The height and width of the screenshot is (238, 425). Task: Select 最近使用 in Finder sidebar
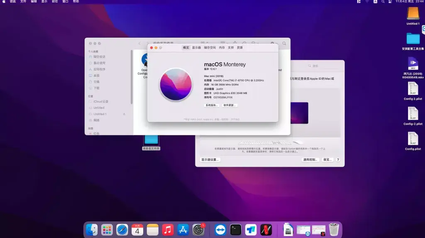(x=99, y=63)
